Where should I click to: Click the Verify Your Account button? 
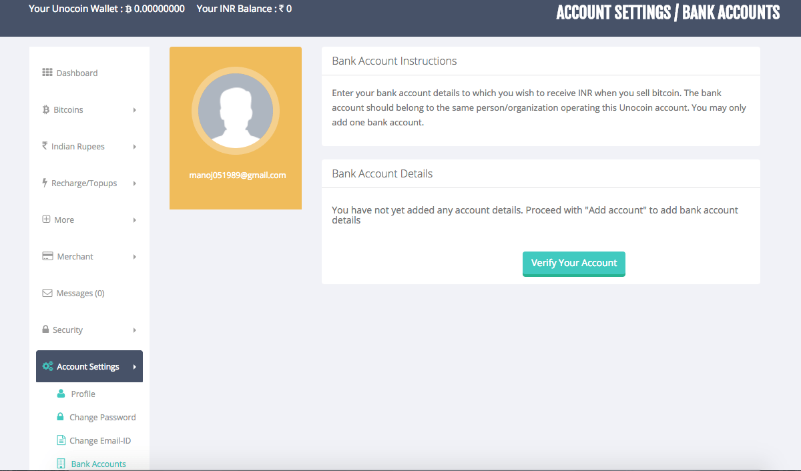(x=574, y=264)
